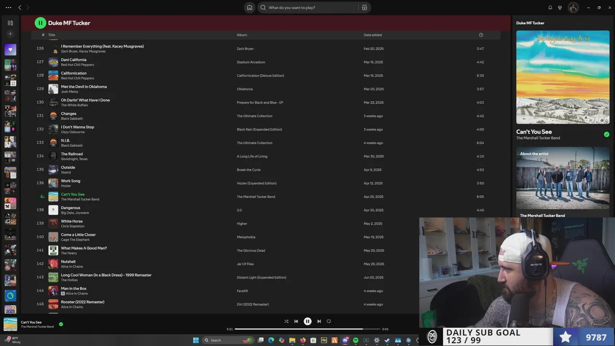
Task: Open the Browse icon inside search bar
Action: coord(364,8)
